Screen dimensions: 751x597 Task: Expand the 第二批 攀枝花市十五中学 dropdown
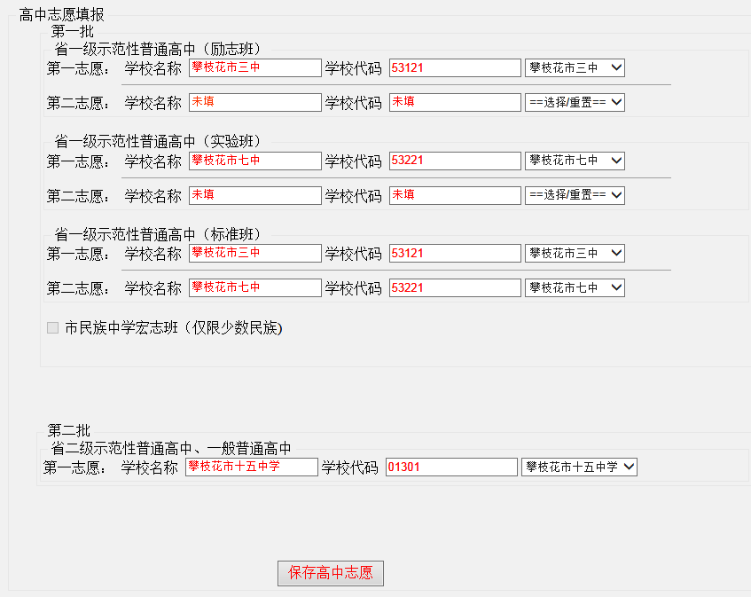click(x=579, y=467)
